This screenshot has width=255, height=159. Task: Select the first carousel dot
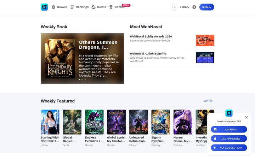click(x=80, y=79)
